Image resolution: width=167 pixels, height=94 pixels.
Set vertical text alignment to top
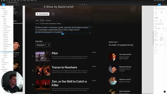tap(160, 40)
